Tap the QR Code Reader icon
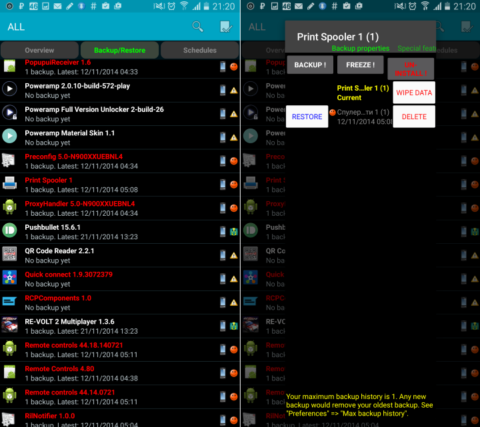The height and width of the screenshot is (427, 480). [x=9, y=254]
